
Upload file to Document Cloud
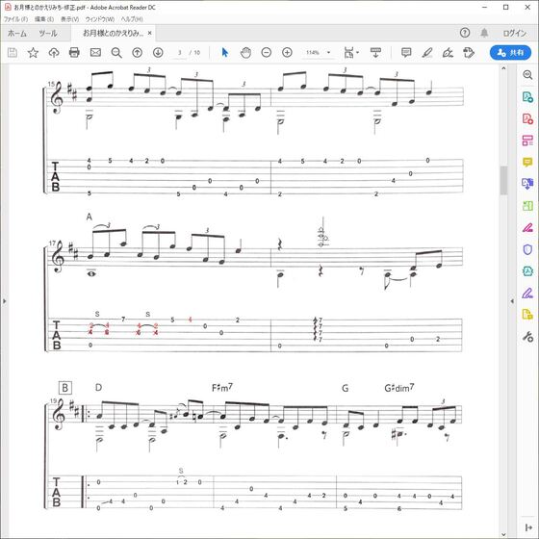point(54,53)
